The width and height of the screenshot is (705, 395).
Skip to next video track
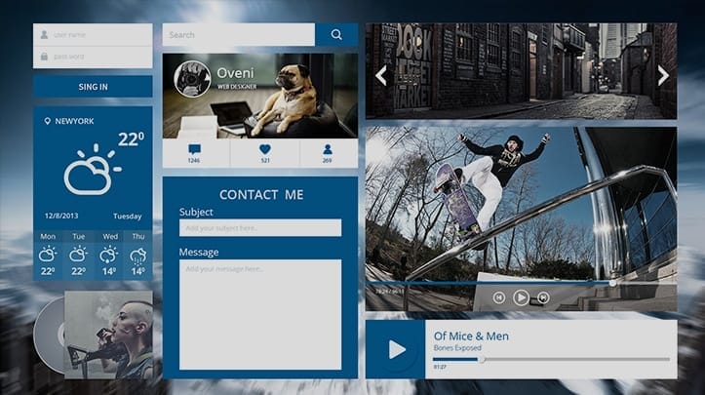tap(543, 297)
